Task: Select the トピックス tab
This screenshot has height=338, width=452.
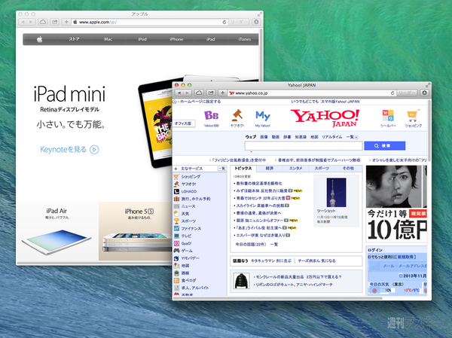Action: (243, 169)
